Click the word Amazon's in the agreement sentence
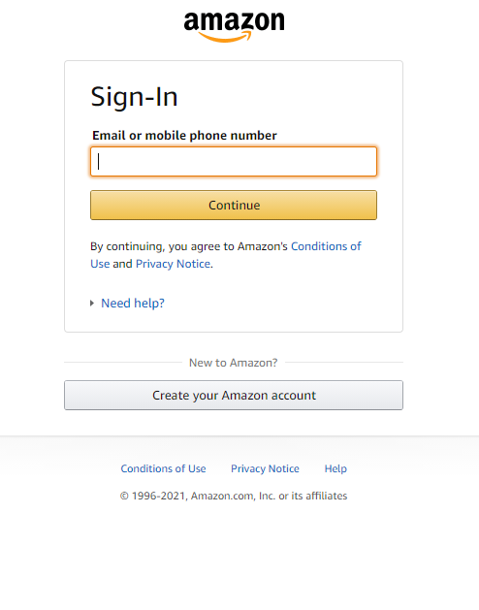This screenshot has height=610, width=479. tap(263, 246)
